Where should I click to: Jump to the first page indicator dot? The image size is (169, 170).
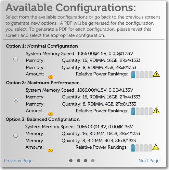pos(71,161)
